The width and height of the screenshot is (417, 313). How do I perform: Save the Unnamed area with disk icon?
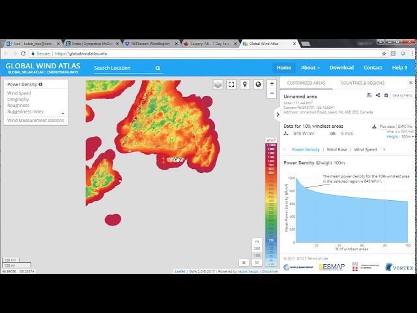pos(369,95)
